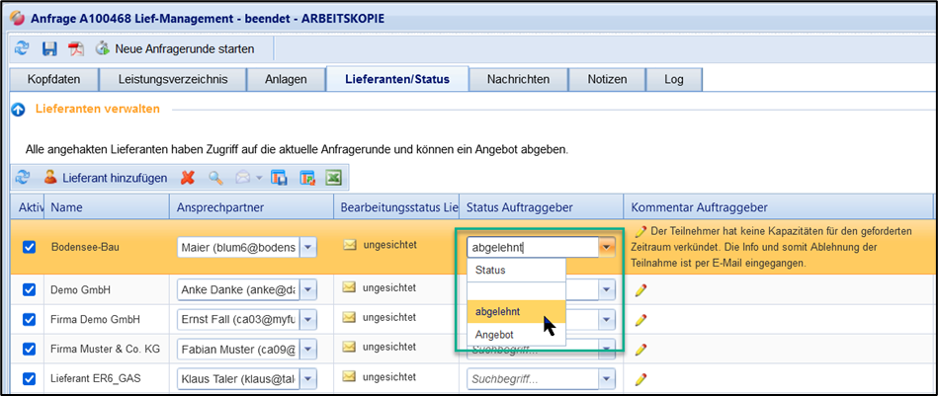Open contact dropdown for Bodensee-Bau Maier
The height and width of the screenshot is (396, 938).
307,247
